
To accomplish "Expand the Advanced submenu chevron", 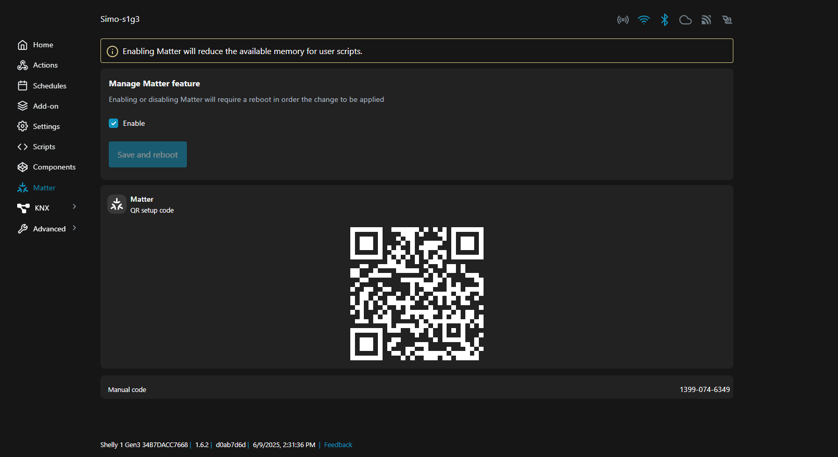I will [x=74, y=228].
